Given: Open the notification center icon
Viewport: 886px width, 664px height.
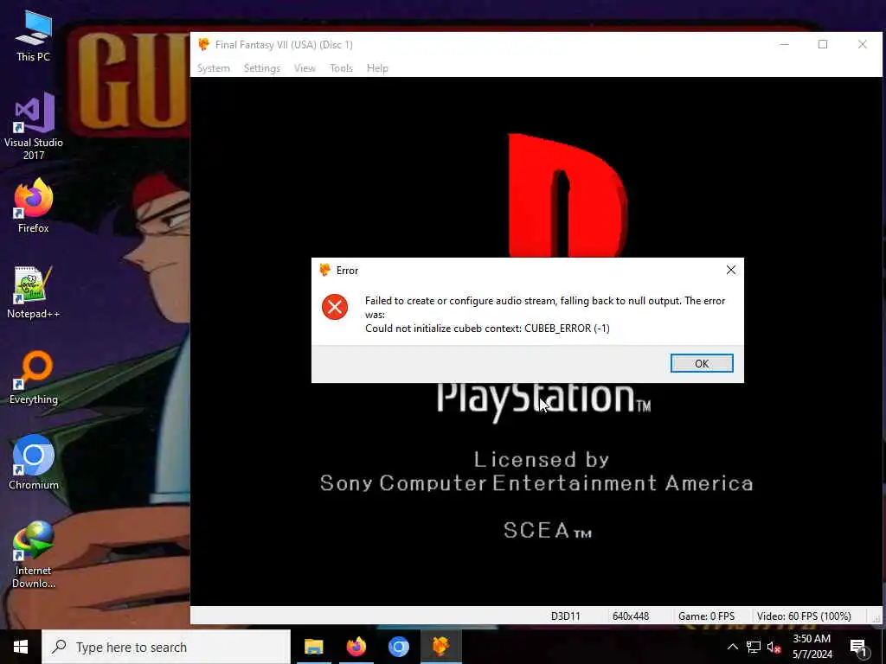Looking at the screenshot, I should point(858,648).
